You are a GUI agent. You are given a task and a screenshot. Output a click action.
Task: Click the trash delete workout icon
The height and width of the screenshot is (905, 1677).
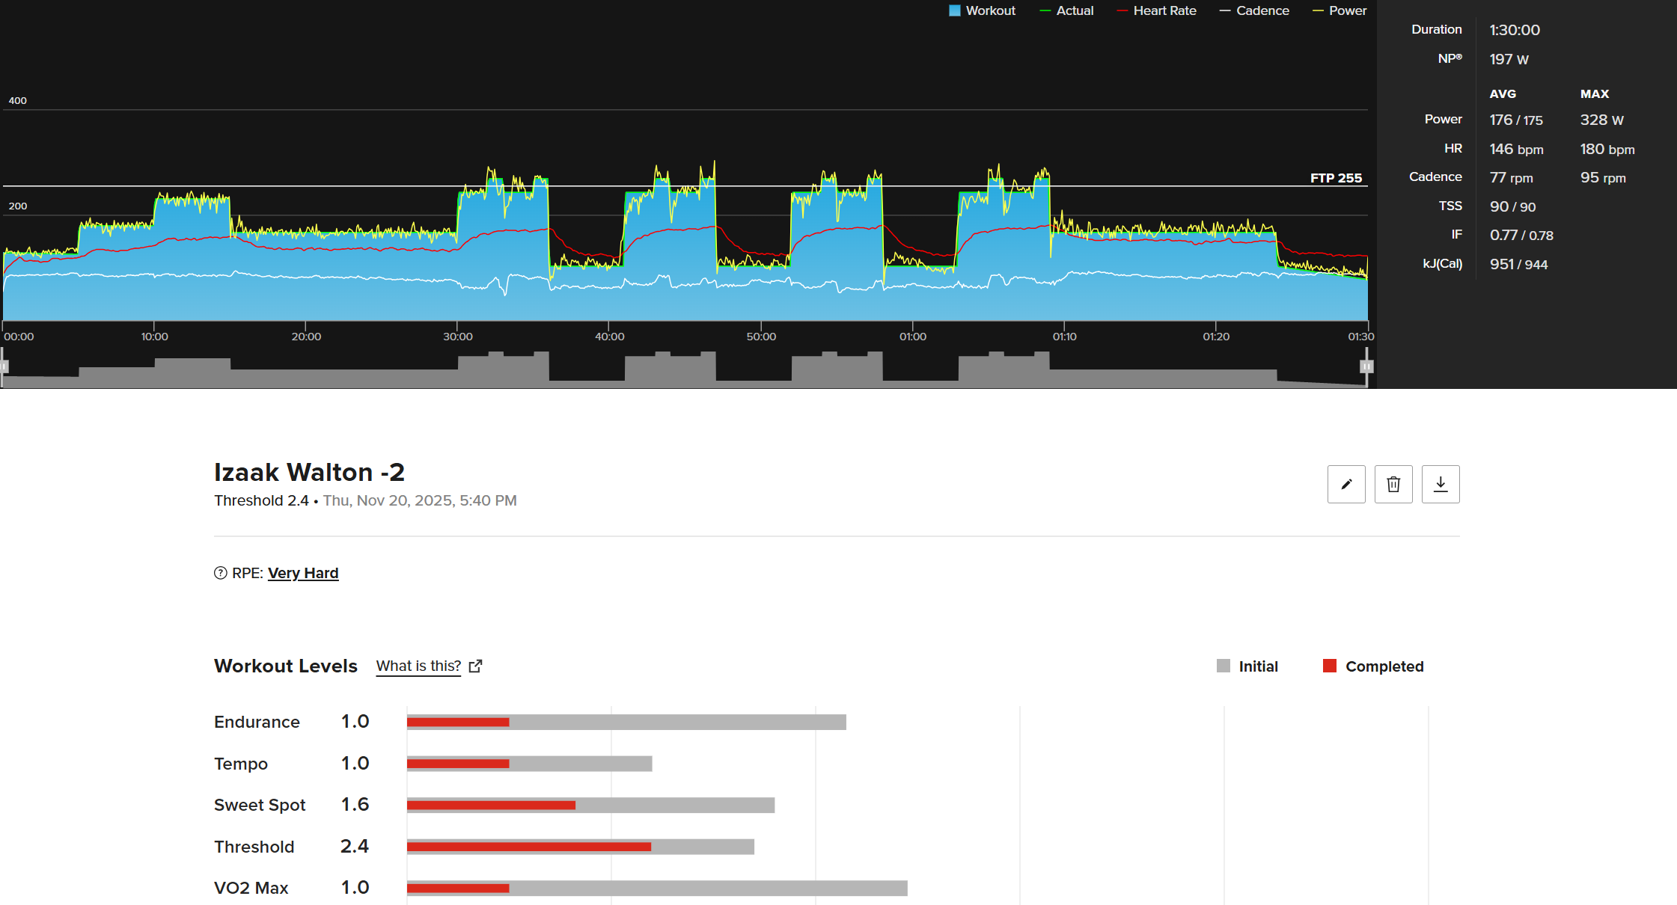1393,485
